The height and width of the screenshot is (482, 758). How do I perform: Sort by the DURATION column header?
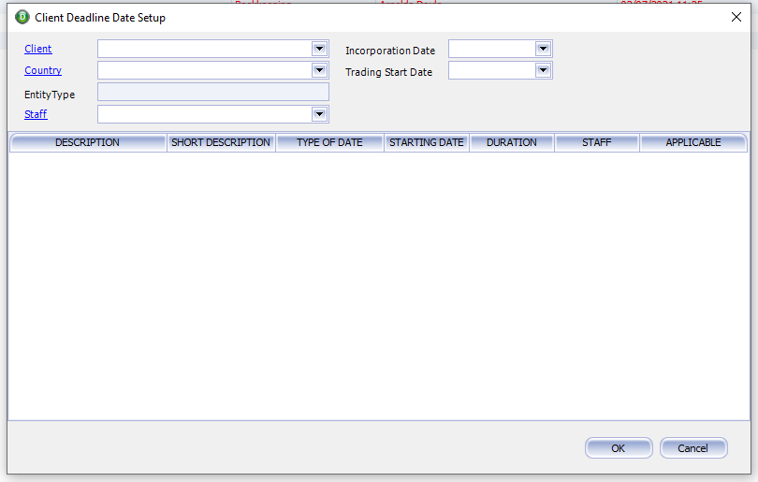coord(512,142)
